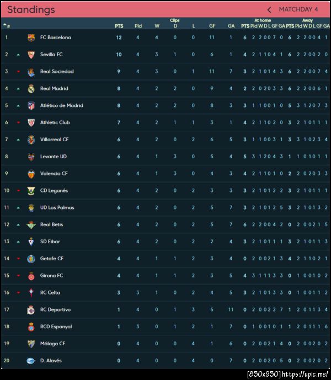Image resolution: width=331 pixels, height=380 pixels.
Task: Click the Levante UD team name
Action: pos(54,157)
